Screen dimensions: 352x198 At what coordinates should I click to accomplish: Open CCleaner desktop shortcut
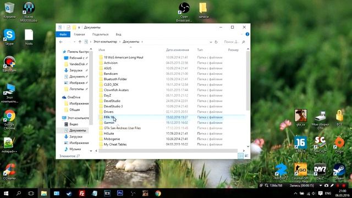tap(9, 172)
